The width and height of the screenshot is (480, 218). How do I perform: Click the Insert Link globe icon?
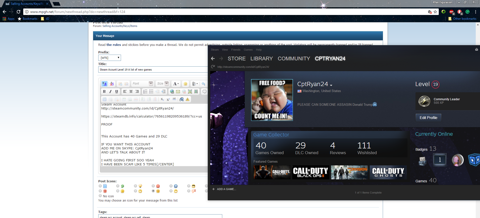(172, 92)
